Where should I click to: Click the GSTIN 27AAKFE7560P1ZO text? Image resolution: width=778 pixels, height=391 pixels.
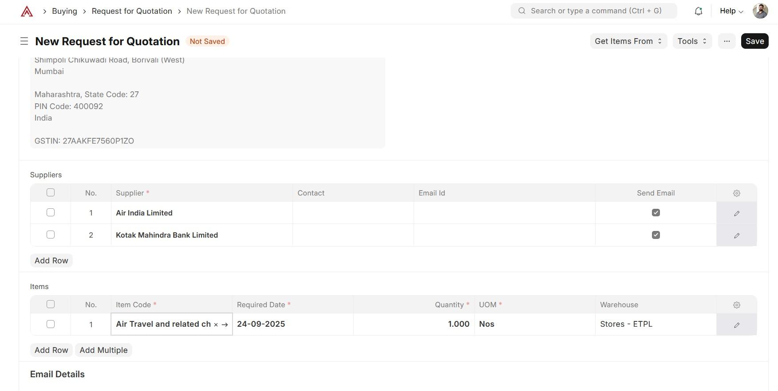pos(84,141)
